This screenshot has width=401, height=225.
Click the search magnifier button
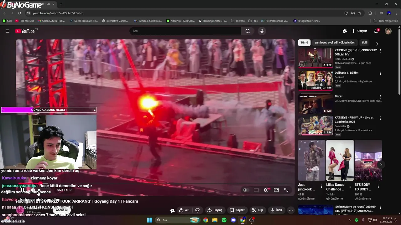point(248,31)
